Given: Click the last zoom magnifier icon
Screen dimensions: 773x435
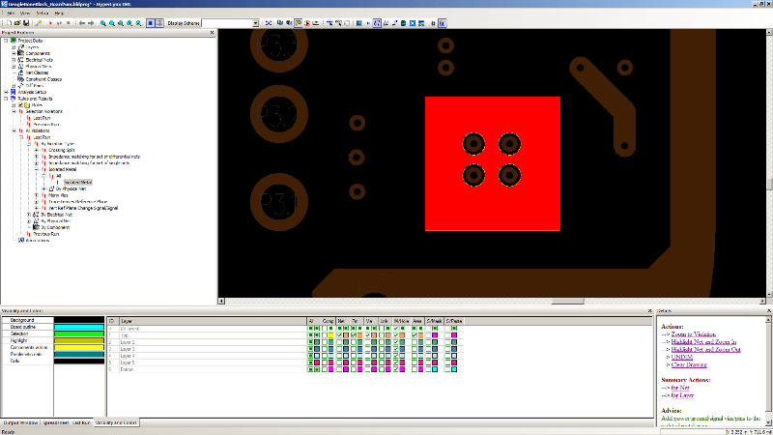Looking at the screenshot, I should (x=137, y=22).
